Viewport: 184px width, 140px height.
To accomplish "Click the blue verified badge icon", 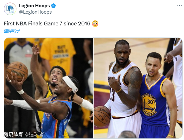I will [x=53, y=6].
